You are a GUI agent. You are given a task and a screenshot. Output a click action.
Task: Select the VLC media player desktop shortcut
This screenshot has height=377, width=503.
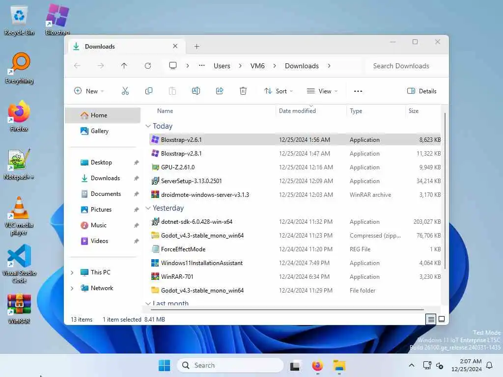pos(19,216)
